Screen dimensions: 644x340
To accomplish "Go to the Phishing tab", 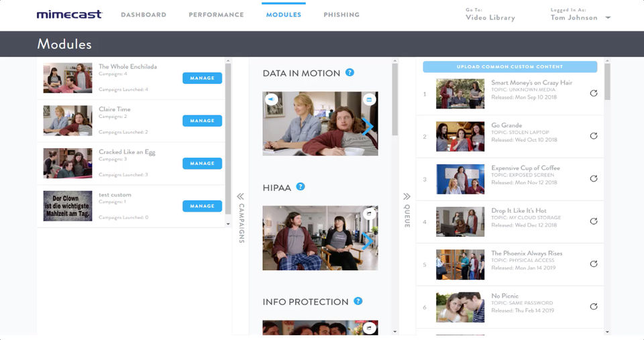I will (x=341, y=15).
